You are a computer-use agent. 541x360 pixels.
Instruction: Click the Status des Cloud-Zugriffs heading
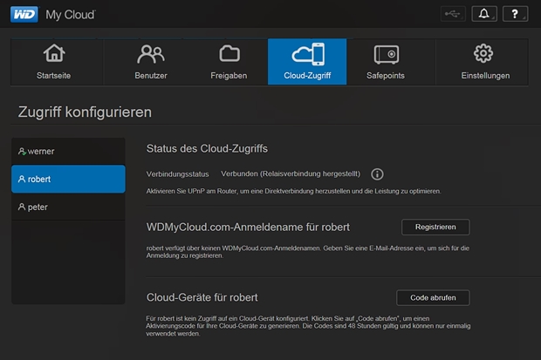coord(207,149)
